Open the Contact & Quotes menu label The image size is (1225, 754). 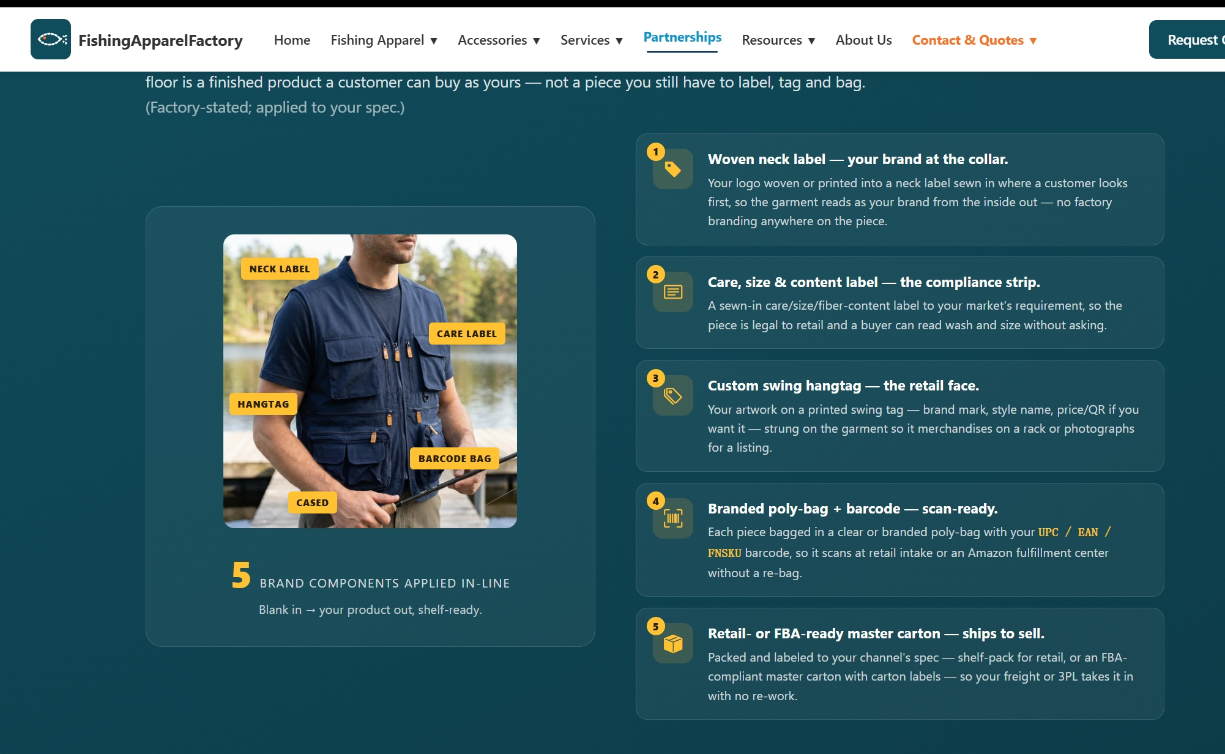point(968,40)
